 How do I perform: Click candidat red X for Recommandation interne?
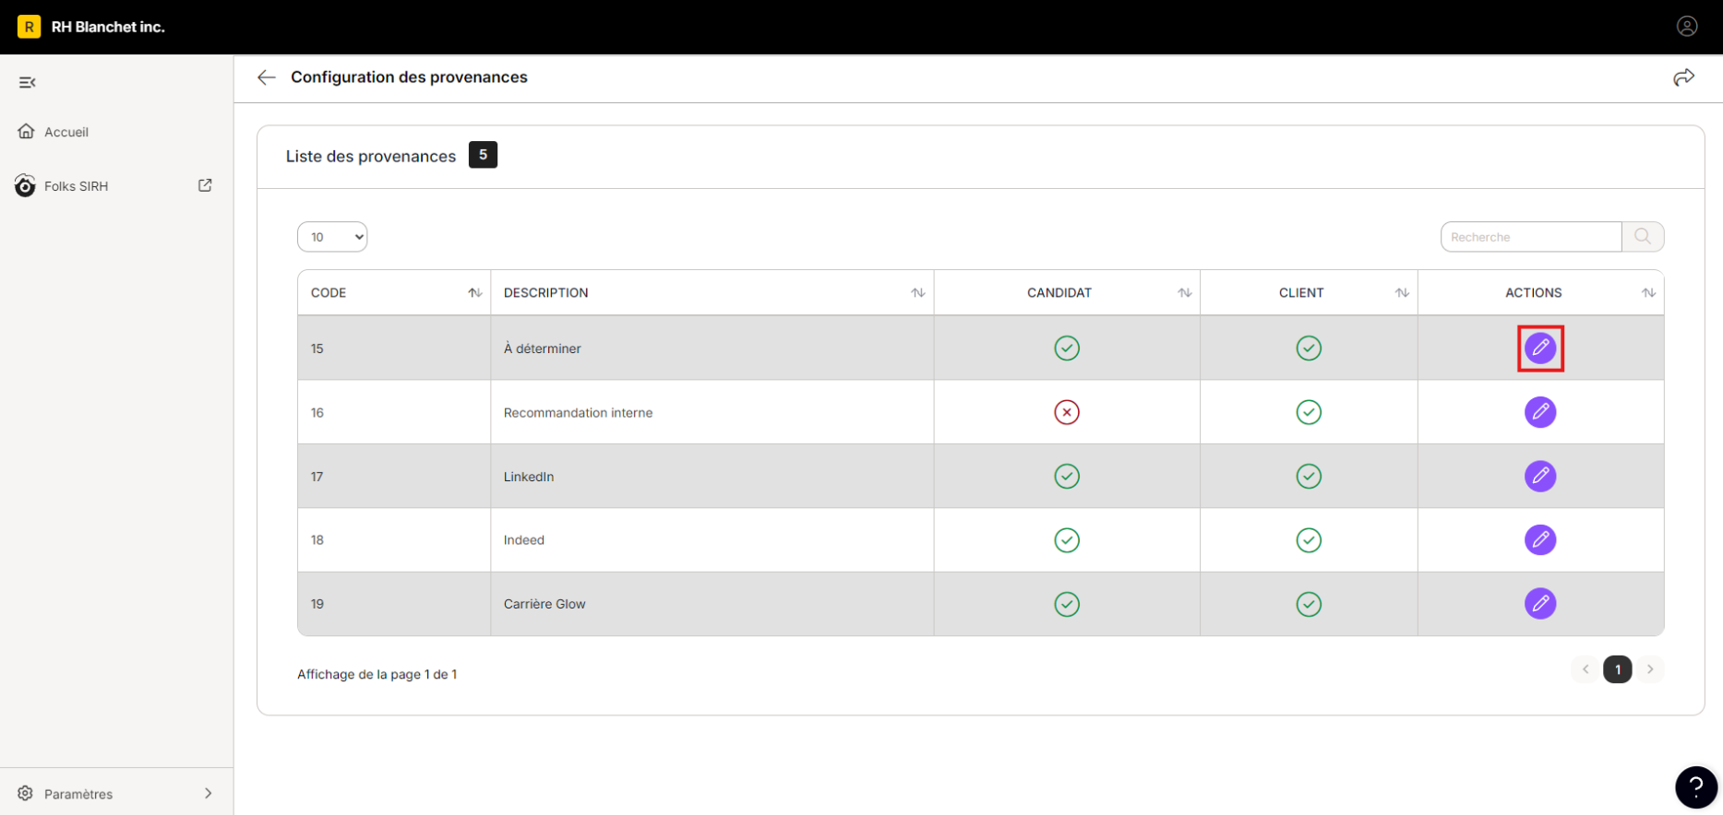(x=1067, y=412)
